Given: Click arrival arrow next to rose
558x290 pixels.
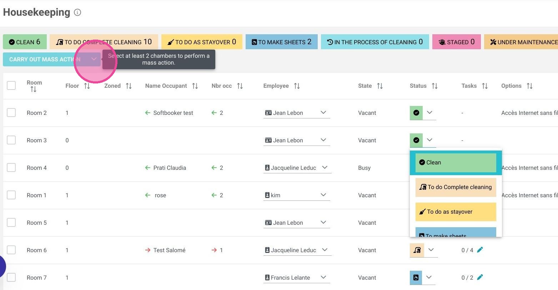Looking at the screenshot, I should point(147,195).
